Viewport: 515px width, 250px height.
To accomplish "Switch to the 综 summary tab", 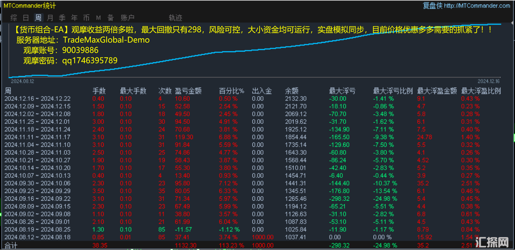I will pos(14,18).
